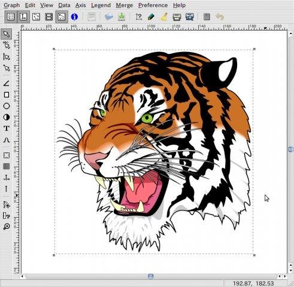294x287 pixels.
Task: Toggle the Data window button
Action: pos(11,17)
